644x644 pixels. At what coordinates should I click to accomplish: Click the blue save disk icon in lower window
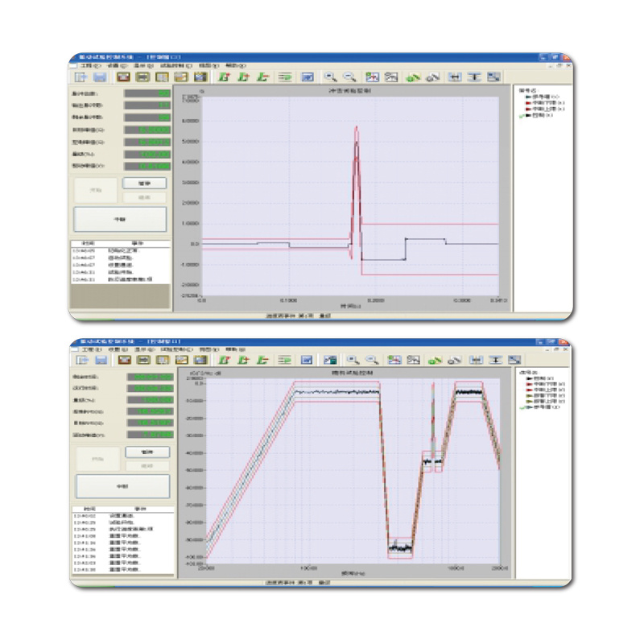[101, 360]
